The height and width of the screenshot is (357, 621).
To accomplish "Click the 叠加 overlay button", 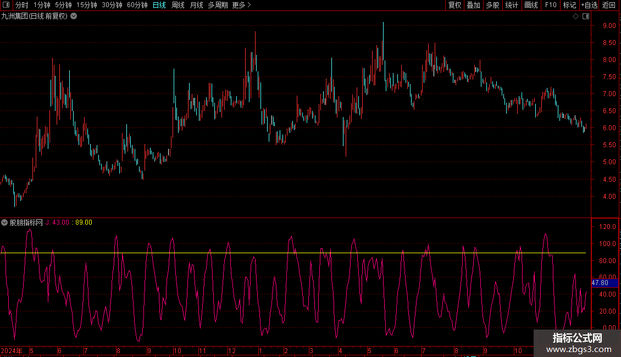I will (x=473, y=5).
